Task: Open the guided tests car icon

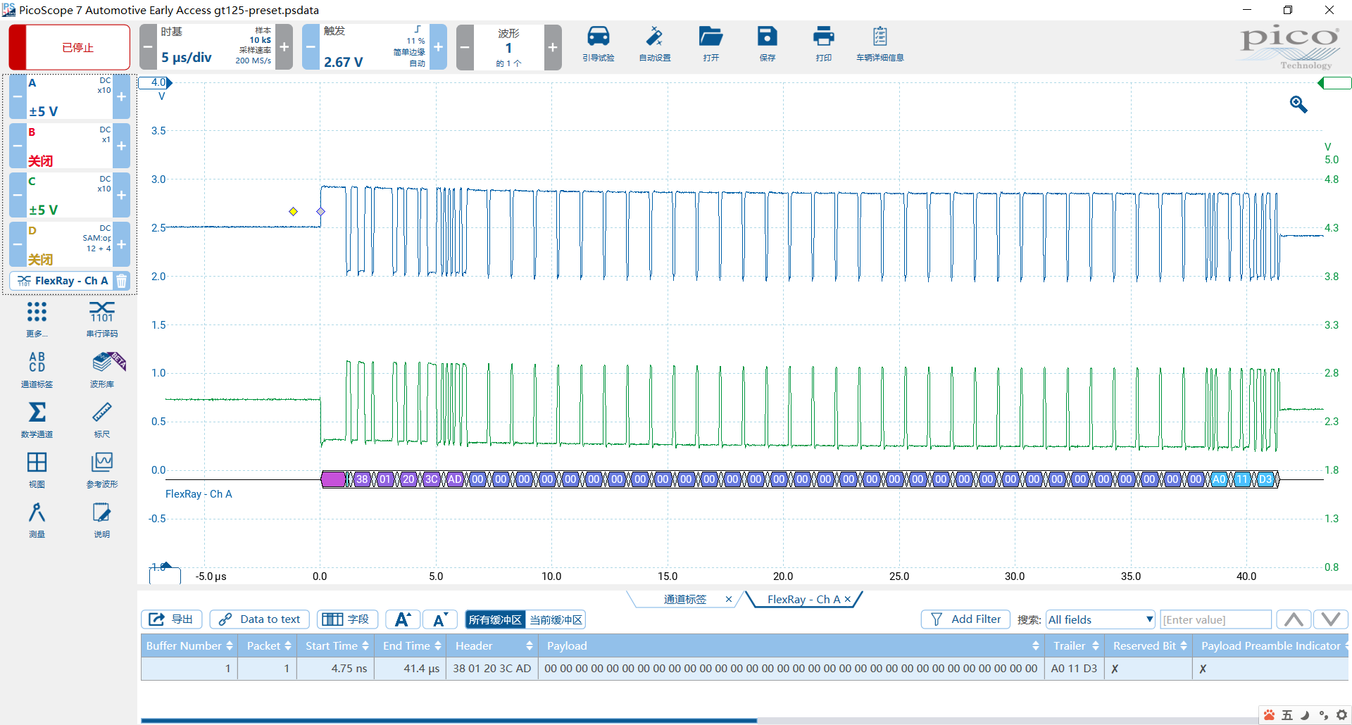Action: [598, 43]
